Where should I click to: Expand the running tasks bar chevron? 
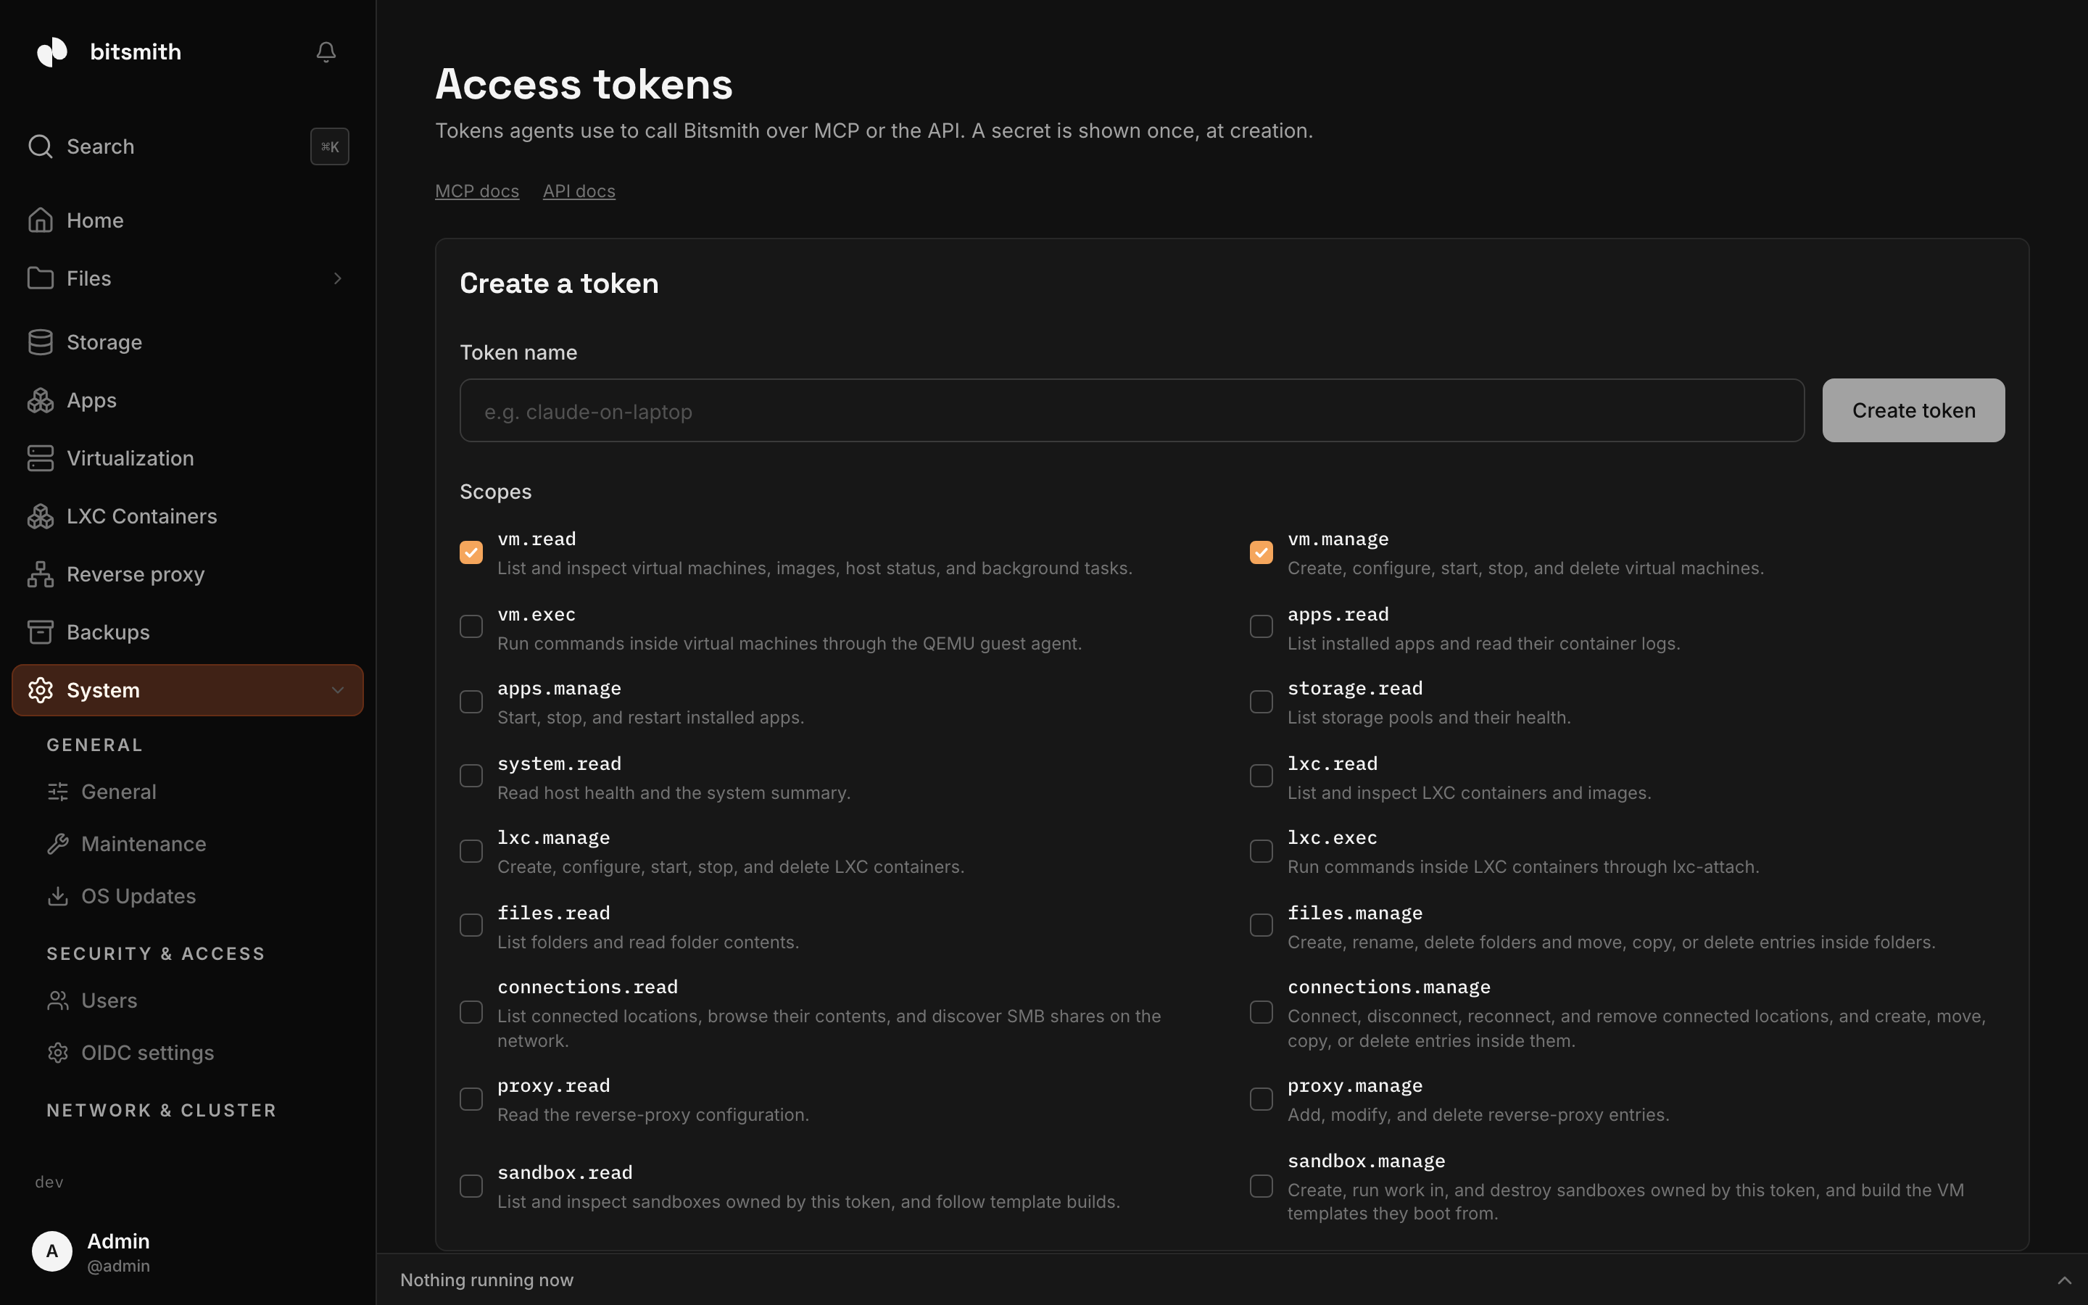[2064, 1280]
